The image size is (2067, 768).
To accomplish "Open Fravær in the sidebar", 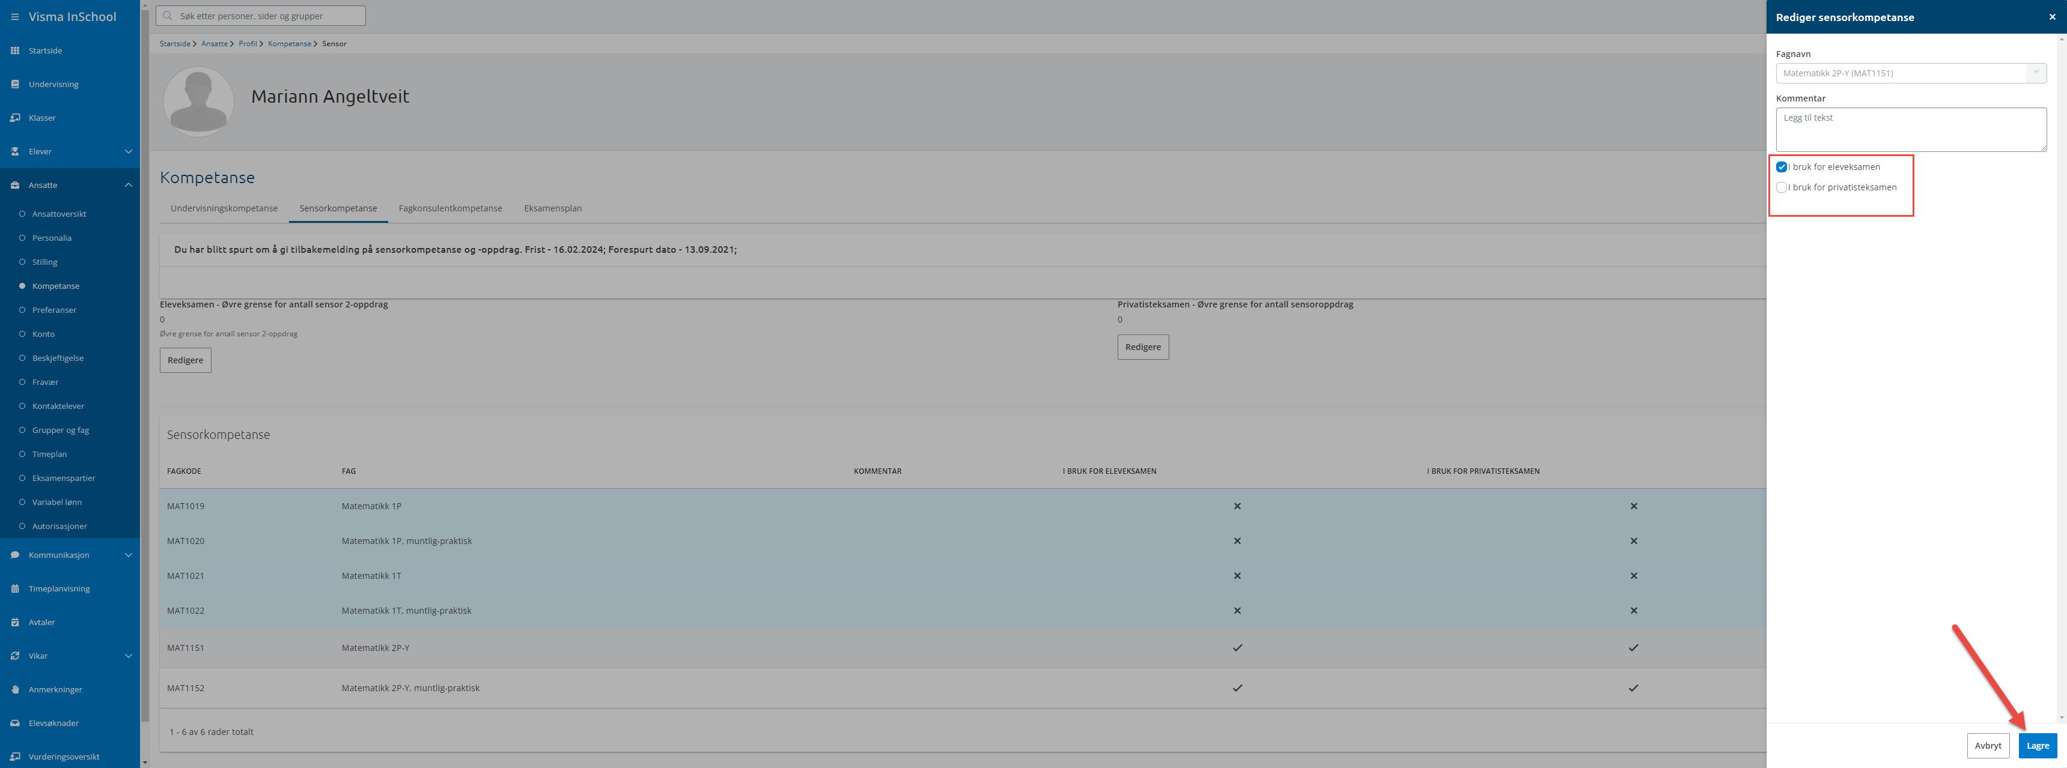I will [x=45, y=382].
